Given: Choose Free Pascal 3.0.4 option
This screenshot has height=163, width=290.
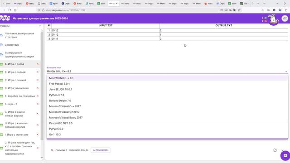Looking at the screenshot, I should pyautogui.click(x=167, y=84).
